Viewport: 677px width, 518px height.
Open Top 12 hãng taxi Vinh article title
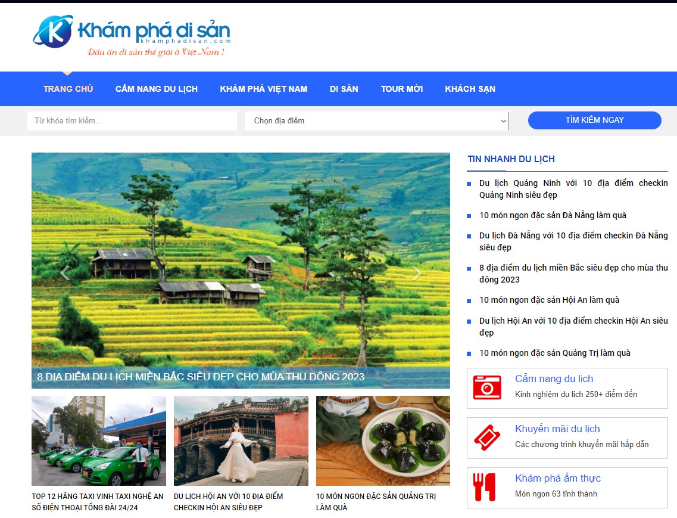[98, 501]
